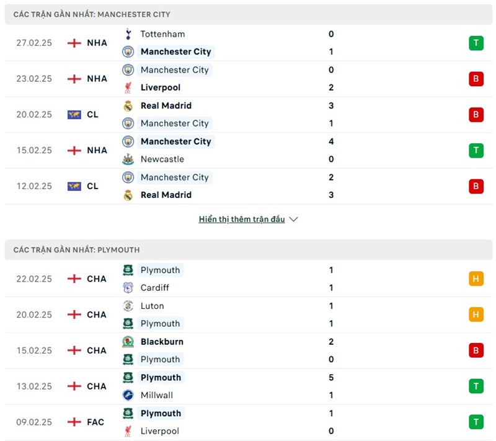Click the Blackburn club crest icon
The image size is (496, 441).
coord(129,342)
